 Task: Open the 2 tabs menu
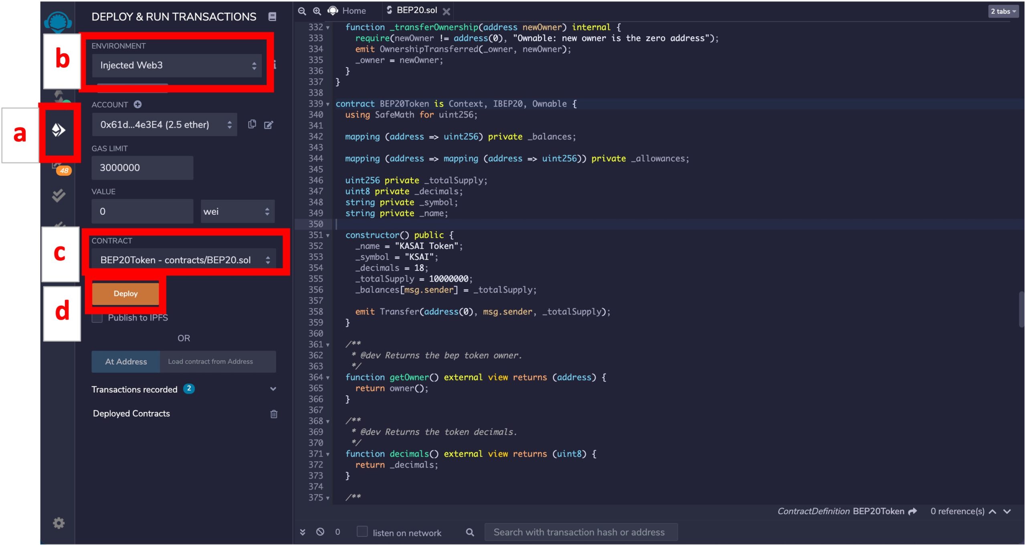click(x=1003, y=11)
